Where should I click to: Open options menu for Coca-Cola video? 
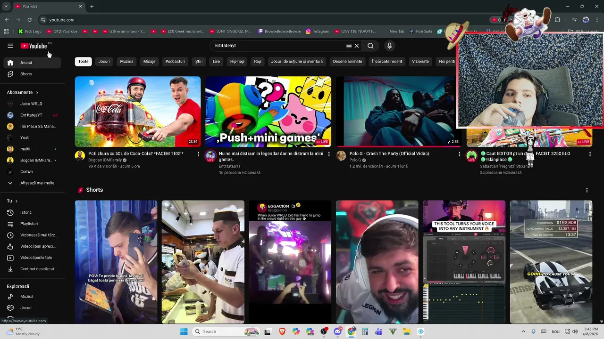(198, 154)
